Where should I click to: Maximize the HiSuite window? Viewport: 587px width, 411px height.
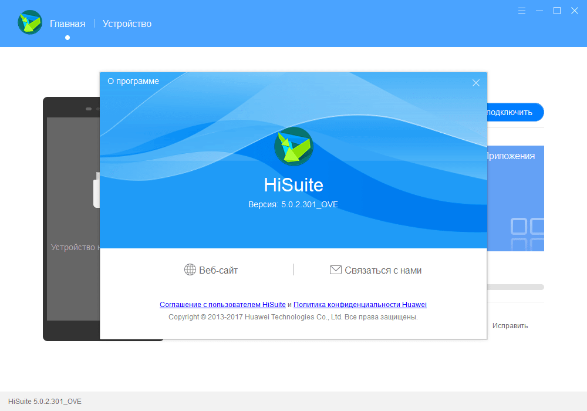pyautogui.click(x=557, y=11)
